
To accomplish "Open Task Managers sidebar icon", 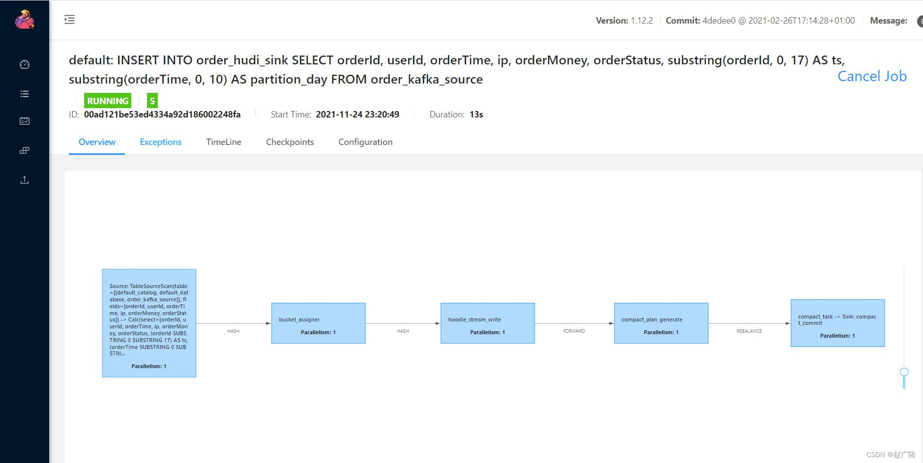I will pyautogui.click(x=25, y=150).
